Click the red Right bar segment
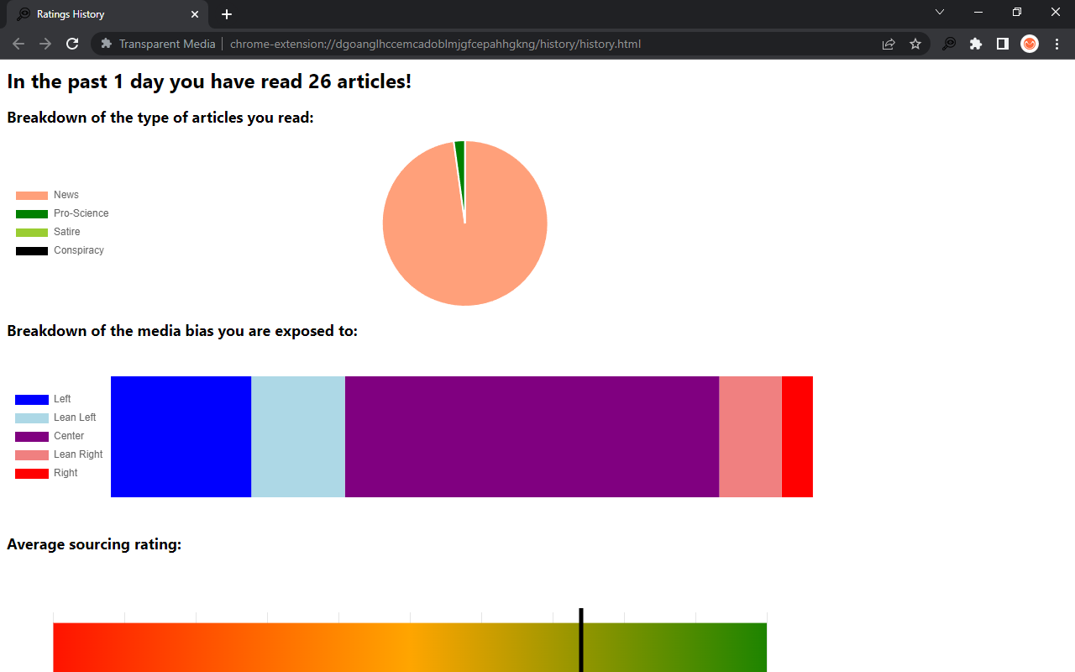This screenshot has height=672, width=1075. point(797,437)
